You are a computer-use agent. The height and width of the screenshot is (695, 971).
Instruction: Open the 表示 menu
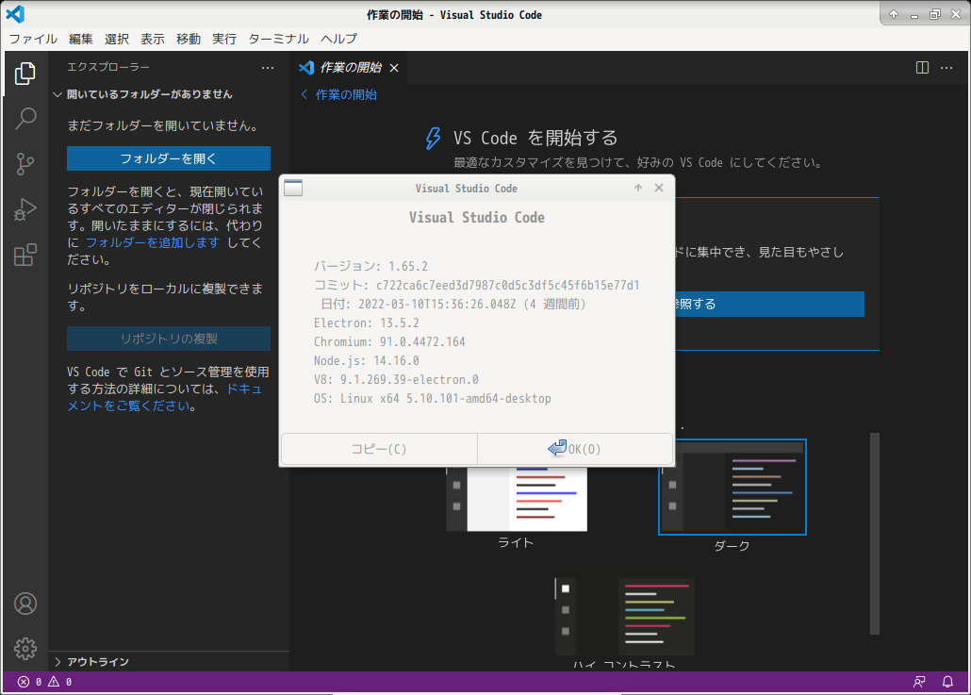(x=153, y=39)
